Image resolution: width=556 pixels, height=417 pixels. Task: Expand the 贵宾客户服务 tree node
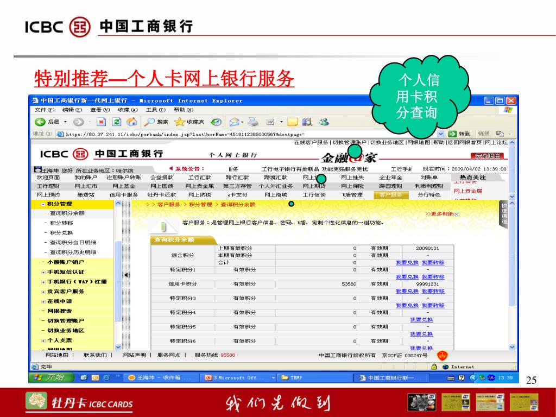click(43, 292)
